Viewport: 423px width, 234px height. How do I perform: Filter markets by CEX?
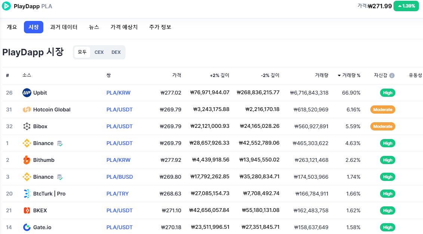point(99,52)
